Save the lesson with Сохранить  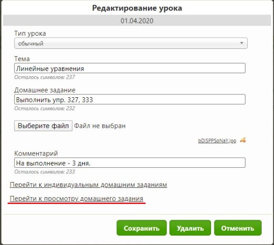[142, 228]
